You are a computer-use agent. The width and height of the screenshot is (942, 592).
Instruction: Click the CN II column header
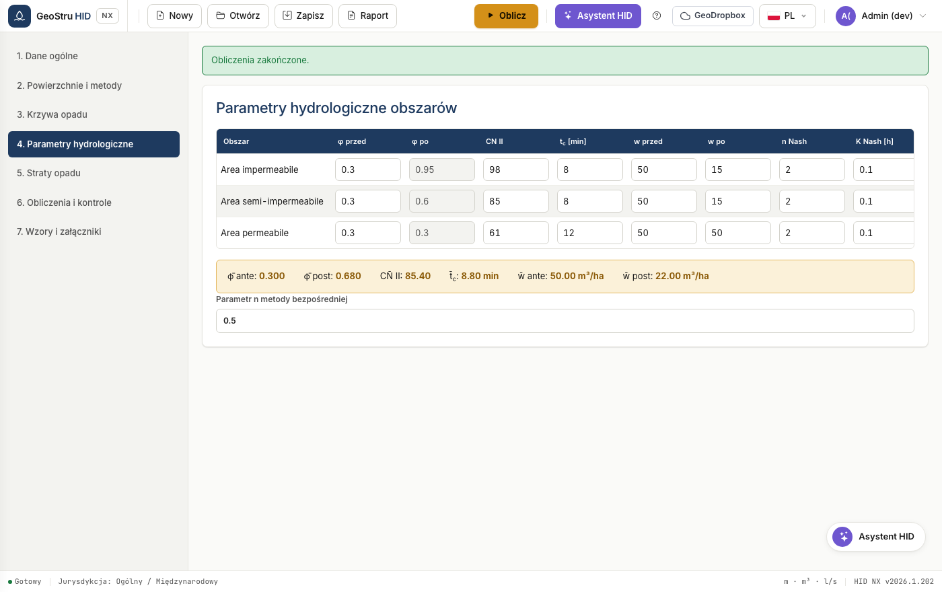(495, 141)
